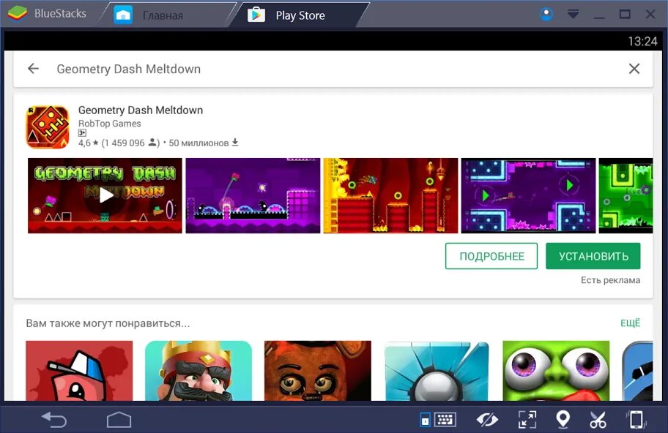This screenshot has height=433, width=668.
Task: Click the УСТАНОВИТЬ install button
Action: [593, 256]
